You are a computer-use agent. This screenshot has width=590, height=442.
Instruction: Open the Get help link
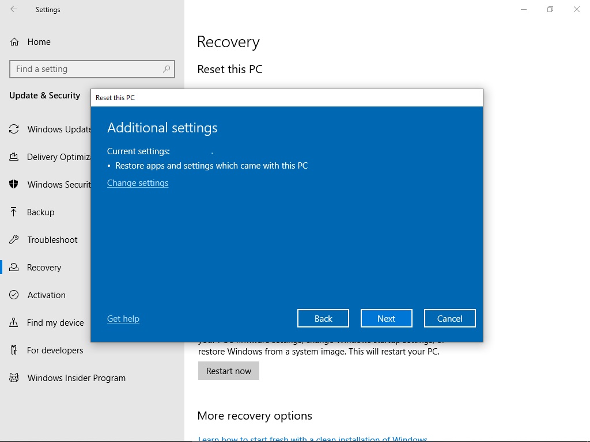[123, 319]
